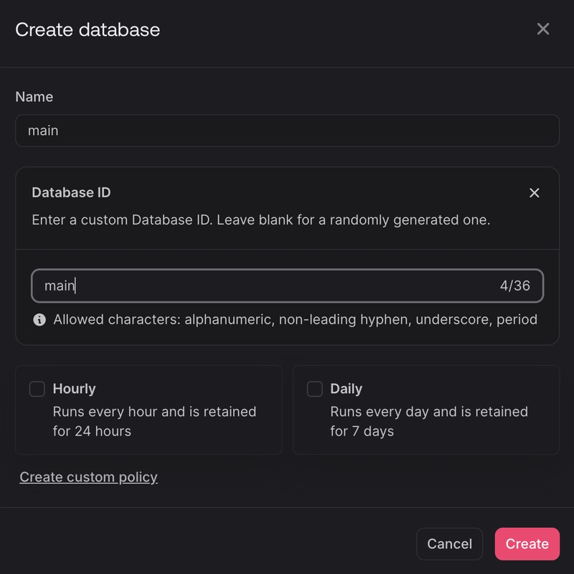Click the 4/36 character counter
This screenshot has height=574, width=574.
pyautogui.click(x=514, y=286)
